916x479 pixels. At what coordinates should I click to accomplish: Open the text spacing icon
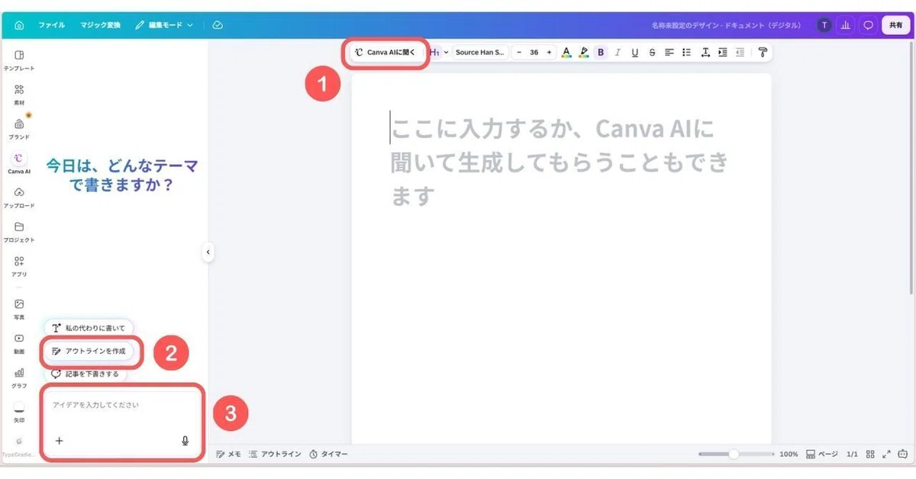[x=705, y=53]
